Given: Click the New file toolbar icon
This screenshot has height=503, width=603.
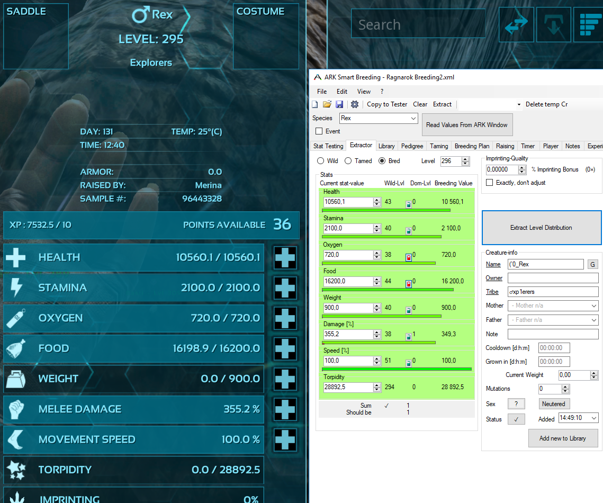Looking at the screenshot, I should [315, 104].
